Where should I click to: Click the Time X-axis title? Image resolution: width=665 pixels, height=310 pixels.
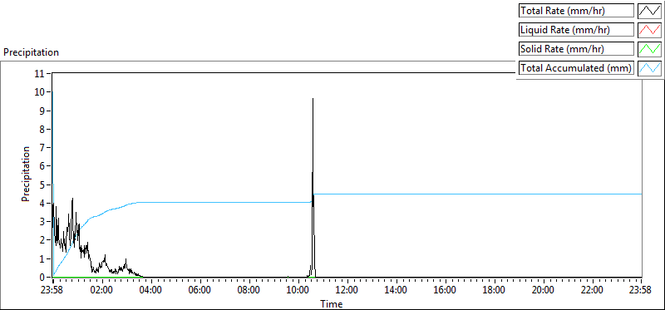coord(331,303)
